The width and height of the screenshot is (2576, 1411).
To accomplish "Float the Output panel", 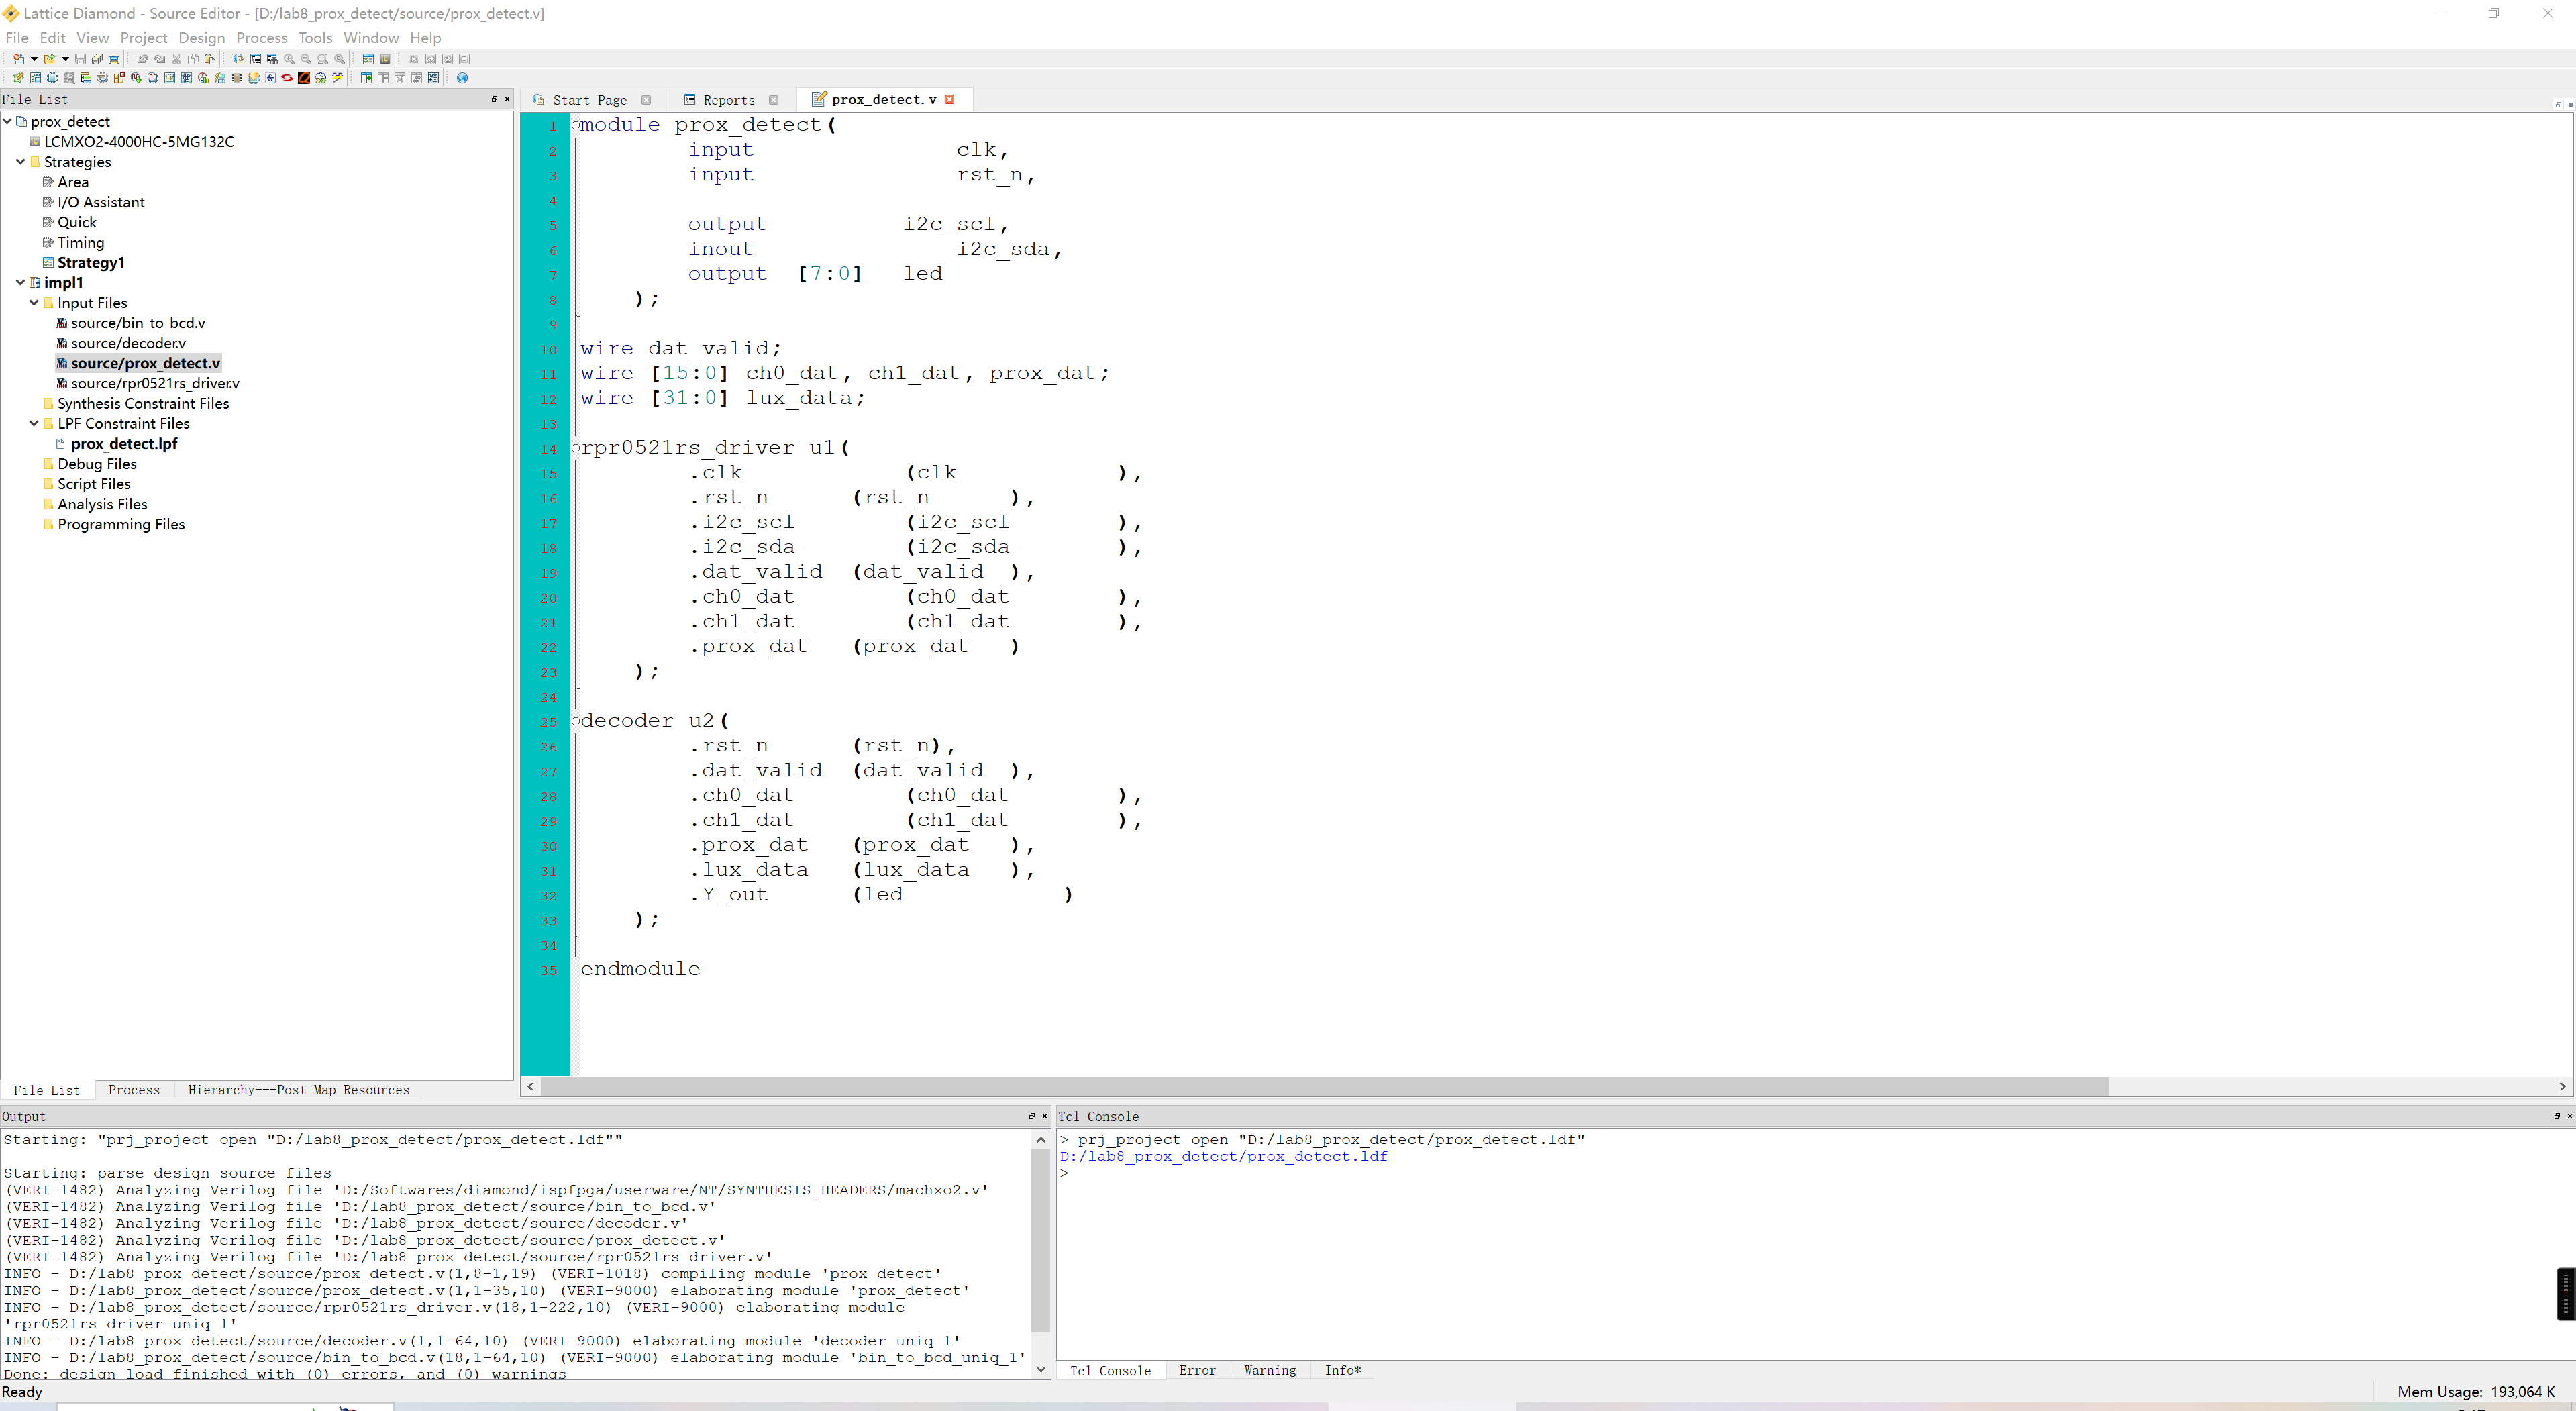I will (1032, 1116).
